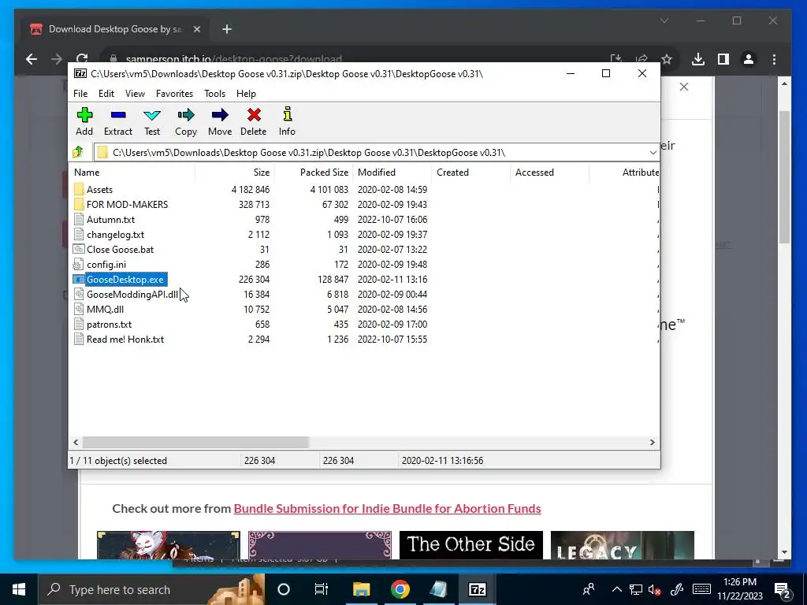Close the itch.io download overlay X

click(683, 87)
